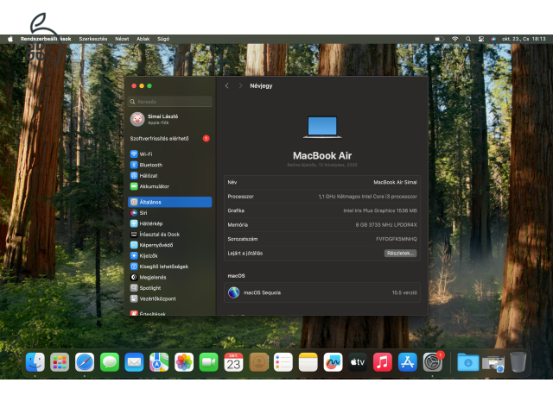This screenshot has width=553, height=414.
Task: Open Vezérlőközpont control center settings
Action: (x=157, y=298)
